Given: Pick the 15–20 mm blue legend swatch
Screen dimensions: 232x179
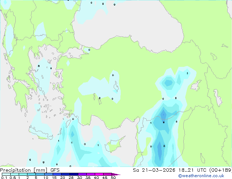Looking at the screenshot, I should click(57, 174).
